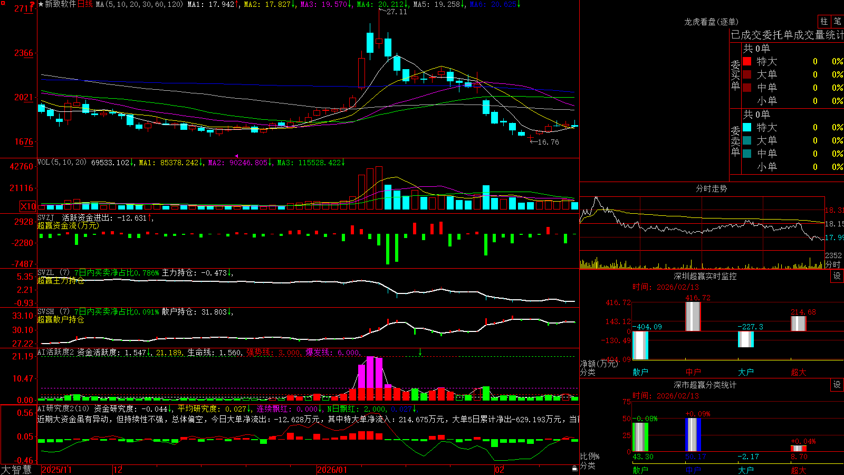
Task: Click the 18.15 price level on the intraday chart
Action: [834, 224]
